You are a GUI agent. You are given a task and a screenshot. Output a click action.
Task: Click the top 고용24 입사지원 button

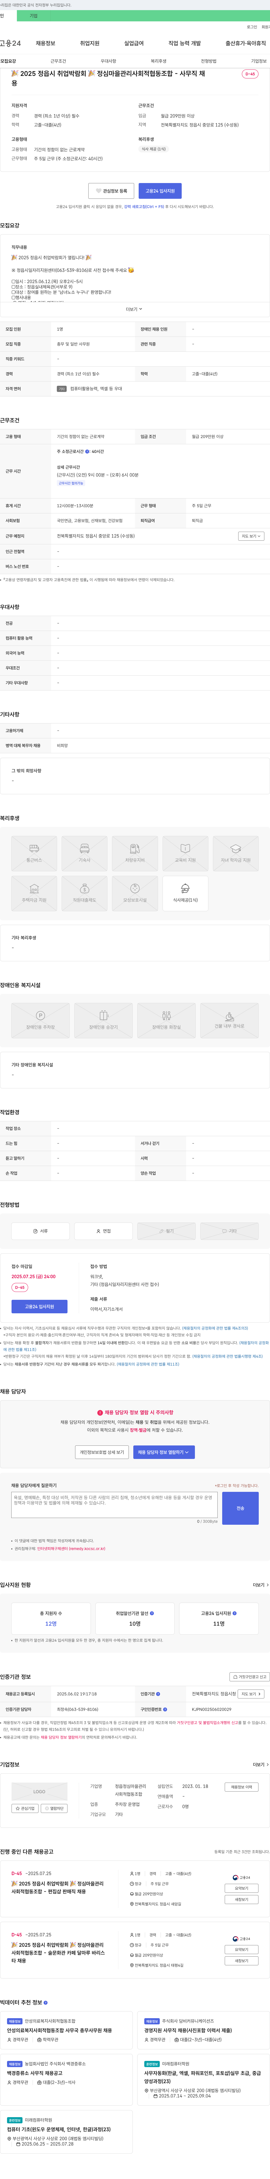pyautogui.click(x=160, y=191)
